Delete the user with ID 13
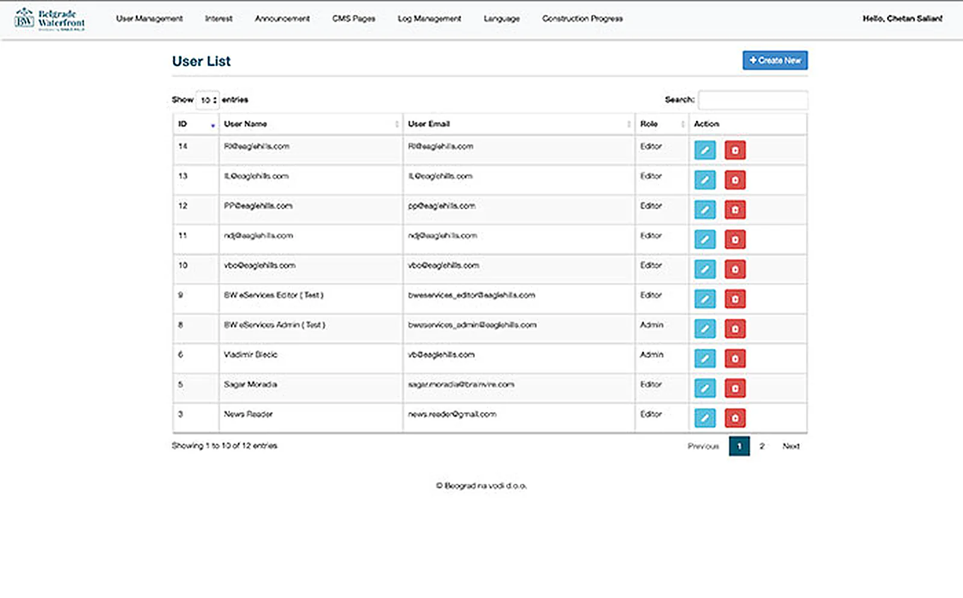The height and width of the screenshot is (598, 963). [x=735, y=180]
